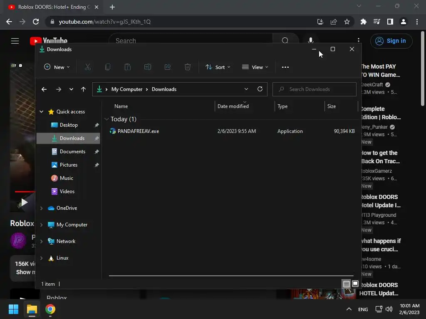Open YouTube hamburger guide menu
The width and height of the screenshot is (426, 319).
click(x=15, y=41)
